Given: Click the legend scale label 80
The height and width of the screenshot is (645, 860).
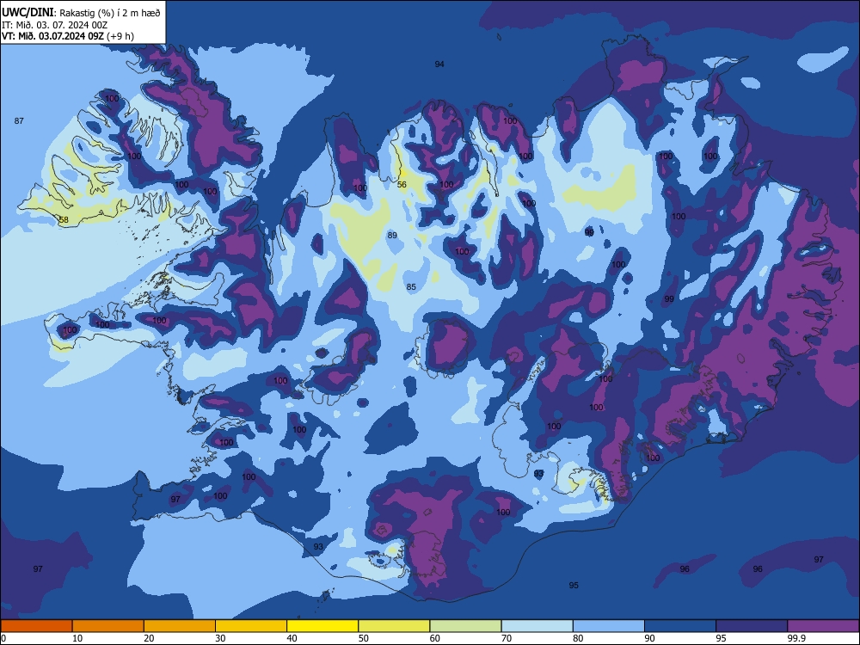Looking at the screenshot, I should 578,638.
